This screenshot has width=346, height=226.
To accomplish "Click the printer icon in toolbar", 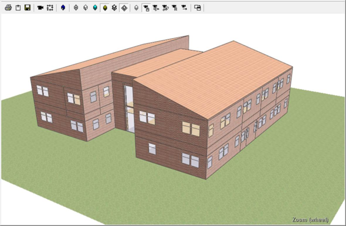I will tap(8, 8).
